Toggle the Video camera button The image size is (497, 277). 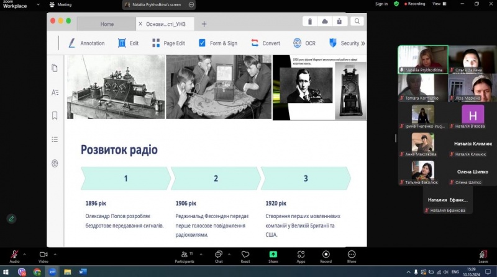pos(43,255)
